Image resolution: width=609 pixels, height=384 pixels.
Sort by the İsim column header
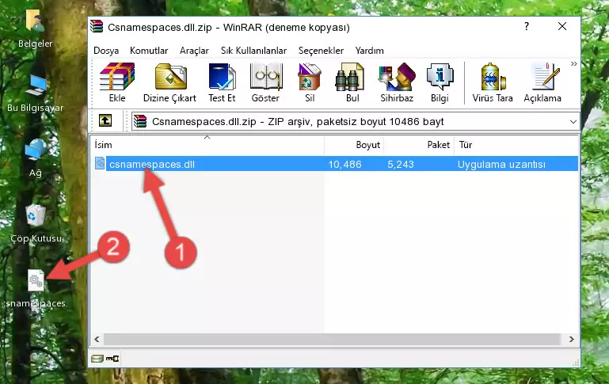point(207,145)
